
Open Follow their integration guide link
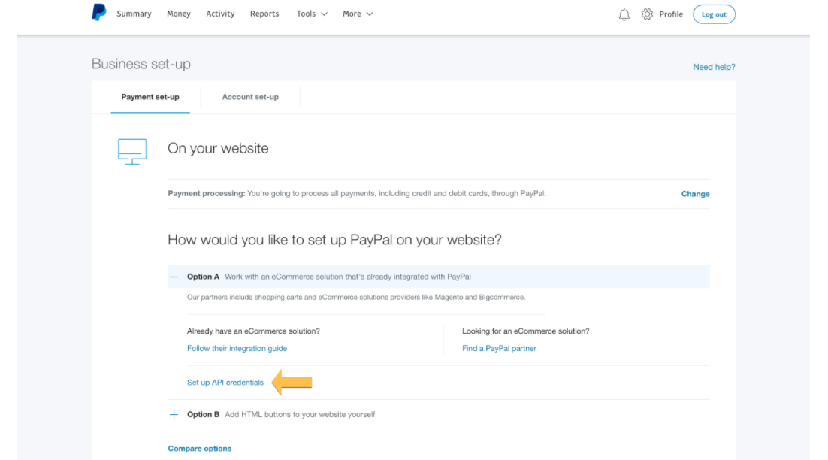point(237,349)
